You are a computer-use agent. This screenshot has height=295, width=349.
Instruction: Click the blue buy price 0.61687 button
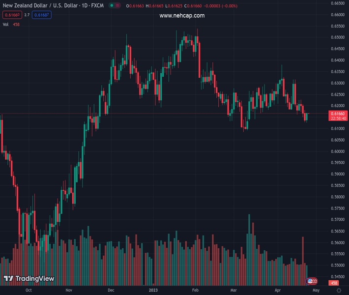pos(41,15)
